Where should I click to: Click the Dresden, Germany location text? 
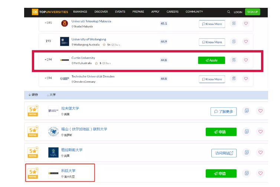tap(84, 82)
